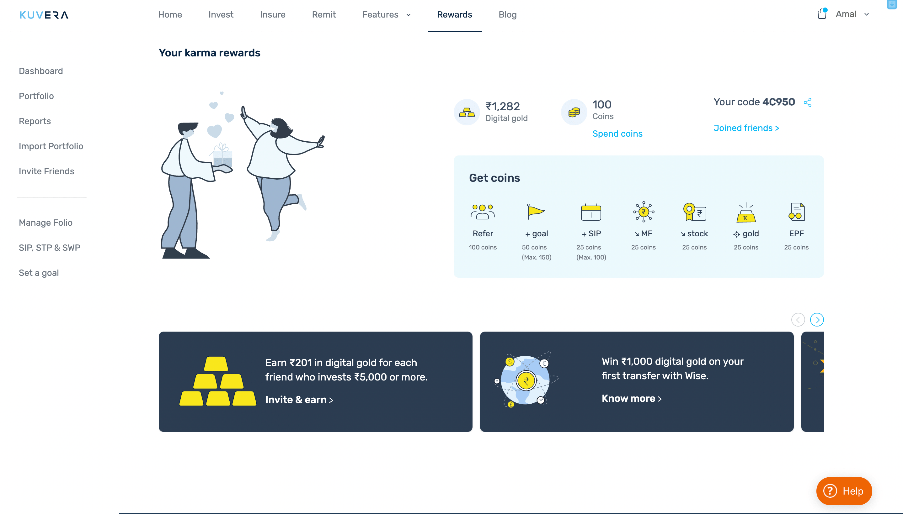Click the Refer friends icon

(483, 212)
